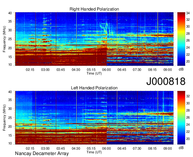The image size is (193, 157).
Task: Click '08:15' time tick under Left Handed plot
Action: (x=152, y=148)
